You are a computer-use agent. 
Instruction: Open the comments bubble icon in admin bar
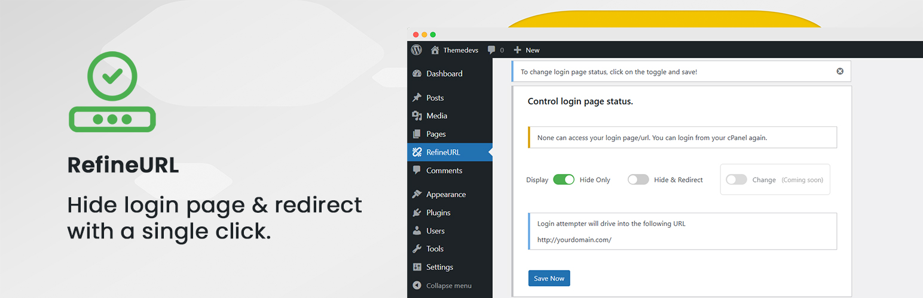click(491, 50)
